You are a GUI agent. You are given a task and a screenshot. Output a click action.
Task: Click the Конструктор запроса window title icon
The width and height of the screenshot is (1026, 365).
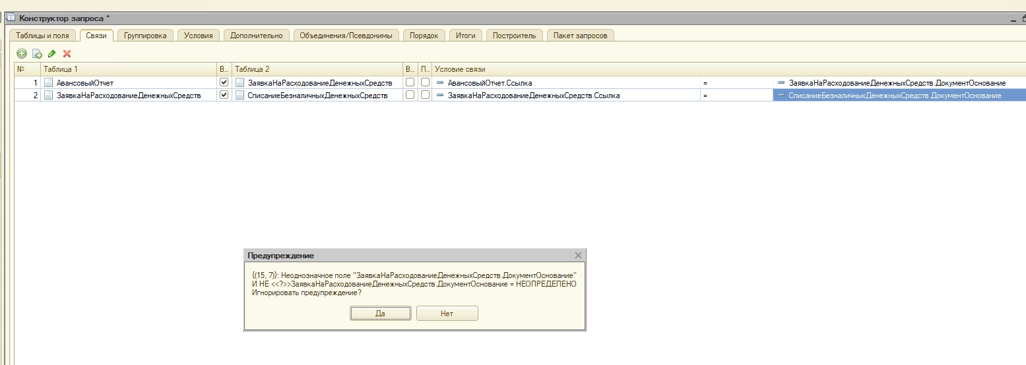coord(11,18)
